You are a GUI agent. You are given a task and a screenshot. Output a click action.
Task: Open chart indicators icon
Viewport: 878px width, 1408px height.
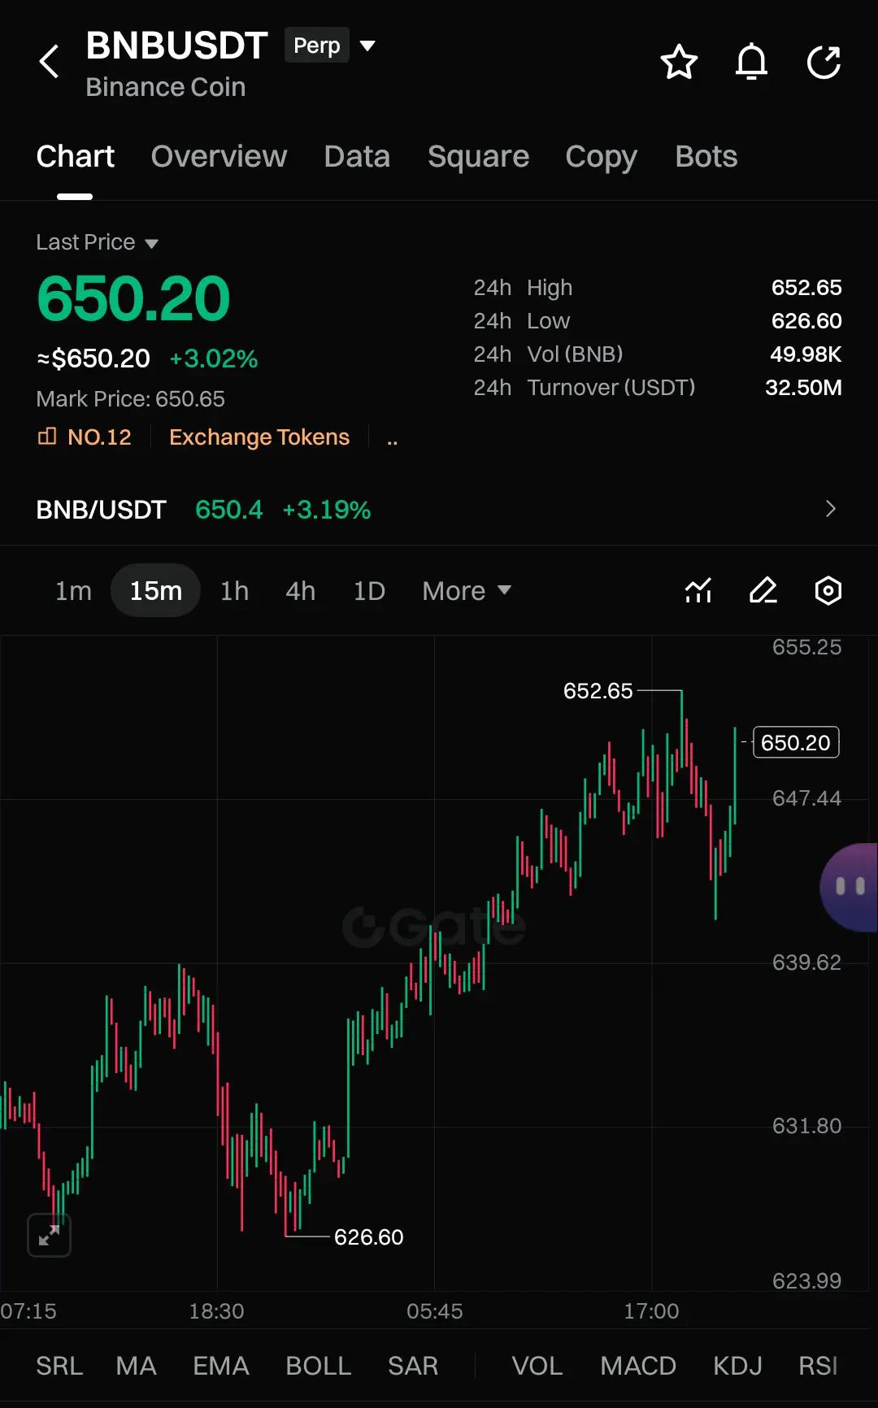(698, 590)
